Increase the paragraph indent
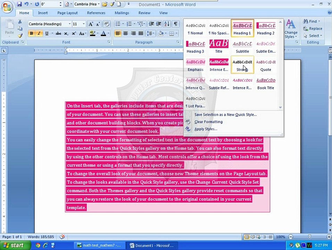Image resolution: width=332 pixels, height=250 pixels. point(159,24)
